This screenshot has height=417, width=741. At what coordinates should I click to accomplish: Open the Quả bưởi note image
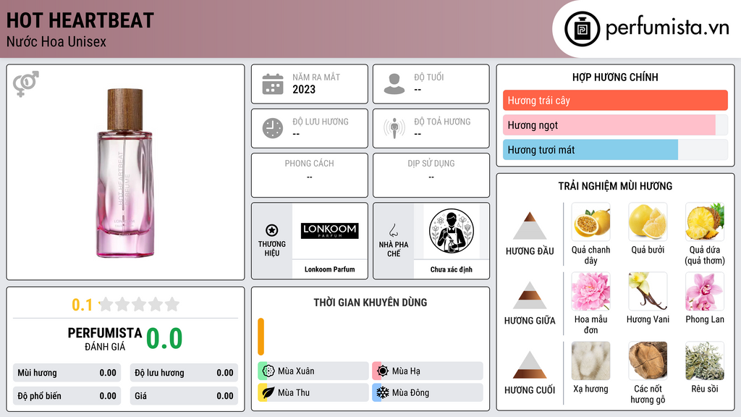pos(648,222)
